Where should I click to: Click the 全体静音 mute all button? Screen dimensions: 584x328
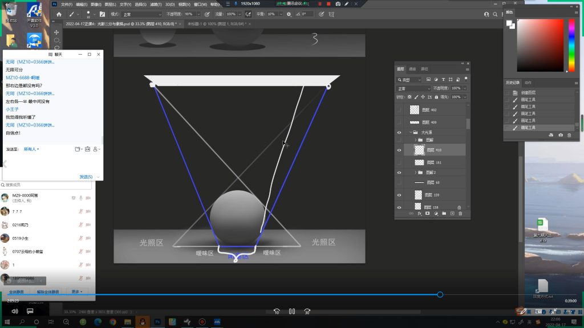(x=16, y=292)
